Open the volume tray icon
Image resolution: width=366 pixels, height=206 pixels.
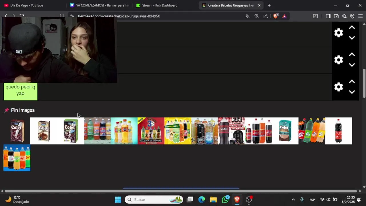click(x=328, y=199)
